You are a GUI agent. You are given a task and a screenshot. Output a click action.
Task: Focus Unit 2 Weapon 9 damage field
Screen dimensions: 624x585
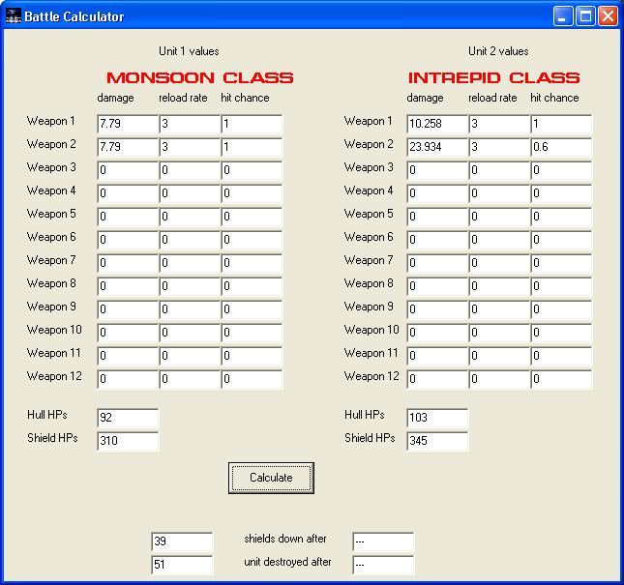coord(437,309)
